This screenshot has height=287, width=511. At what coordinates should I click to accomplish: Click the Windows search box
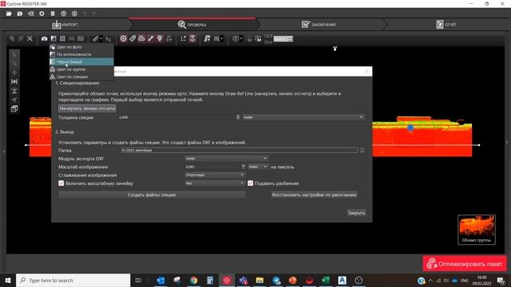click(73, 280)
